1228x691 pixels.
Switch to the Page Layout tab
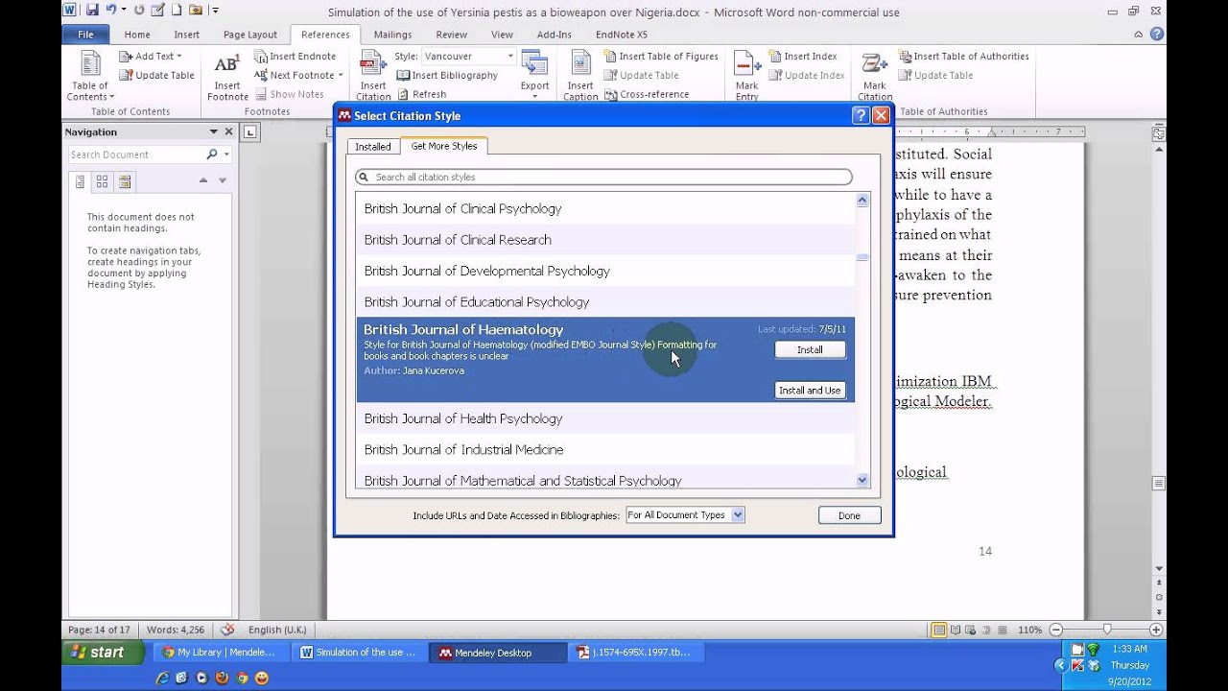(x=249, y=35)
